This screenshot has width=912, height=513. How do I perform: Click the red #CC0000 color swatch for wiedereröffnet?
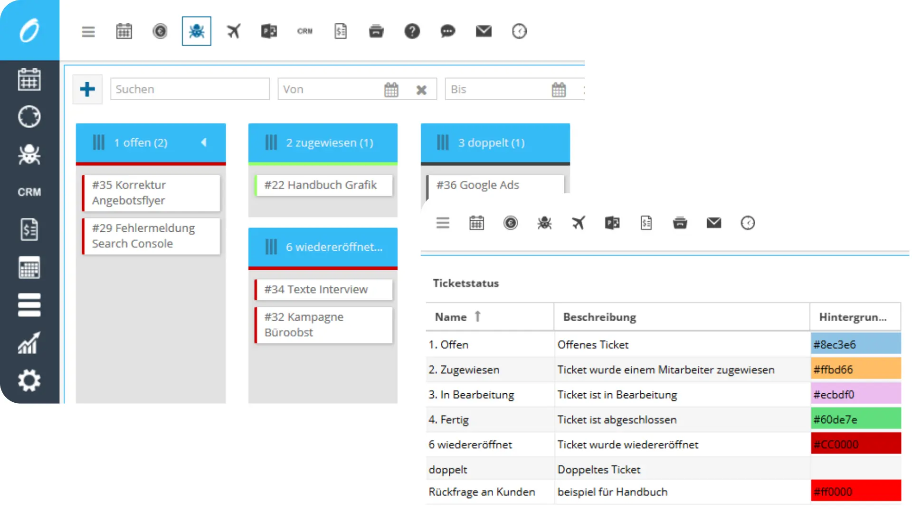[x=855, y=444]
